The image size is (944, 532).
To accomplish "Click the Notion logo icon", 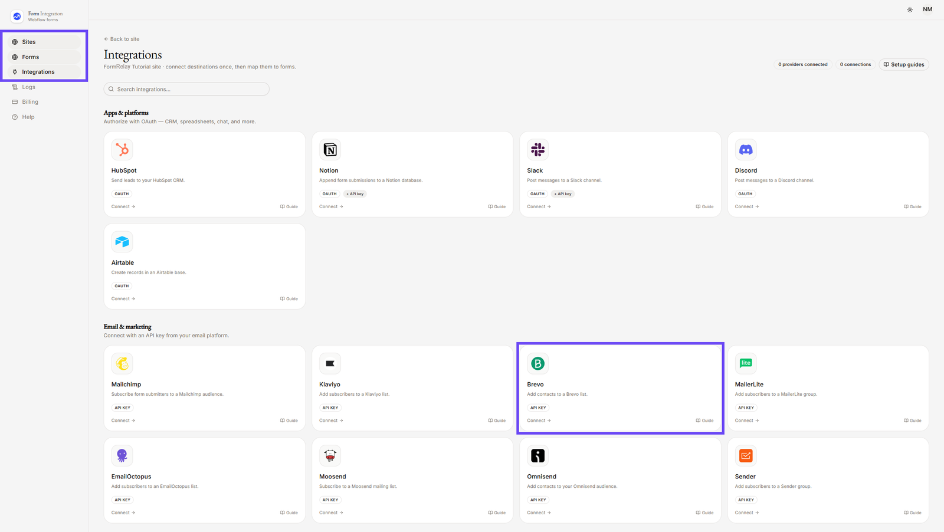I will [x=330, y=150].
